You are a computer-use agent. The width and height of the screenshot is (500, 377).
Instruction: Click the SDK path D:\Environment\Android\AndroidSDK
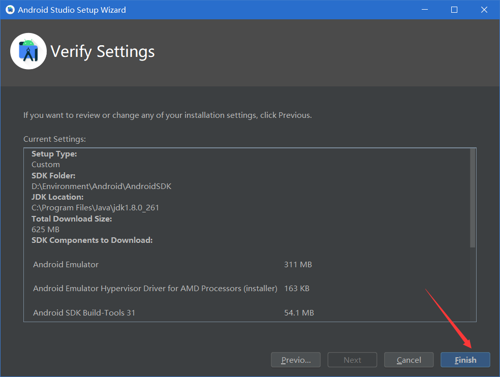(x=102, y=186)
